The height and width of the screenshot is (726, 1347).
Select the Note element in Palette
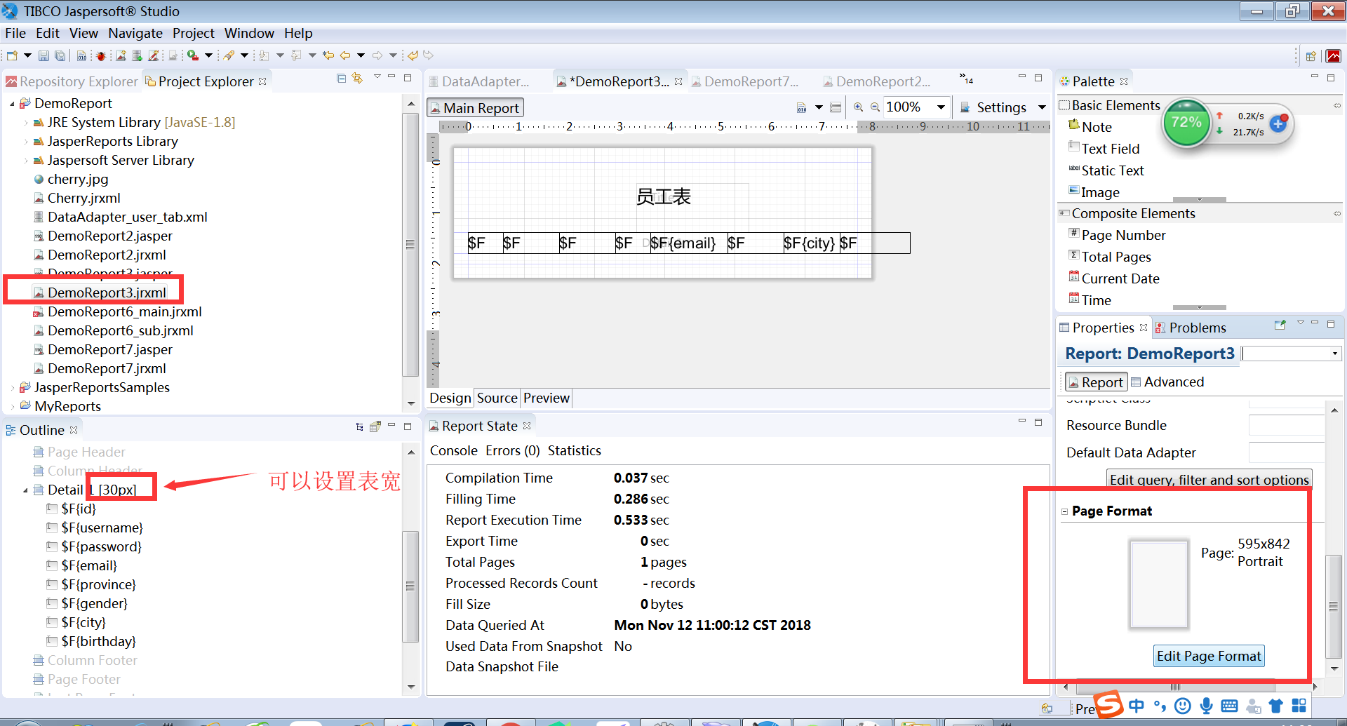coord(1090,127)
